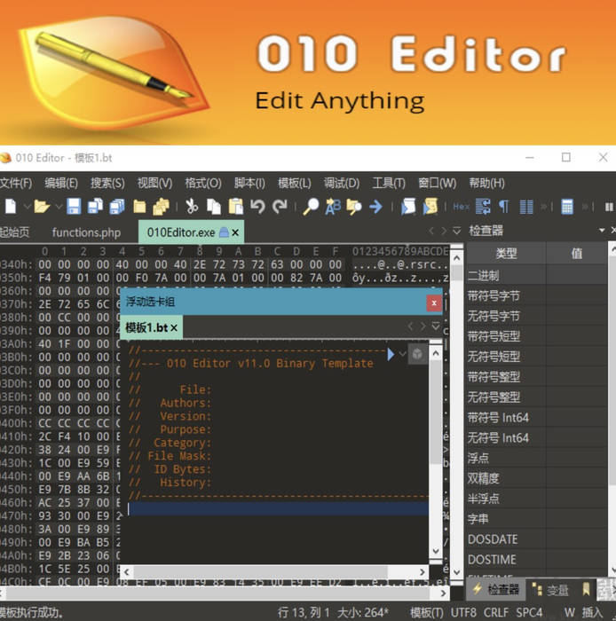Viewport: 616px width, 621px height.
Task: Click the Paste clipboard icon
Action: pyautogui.click(x=235, y=207)
